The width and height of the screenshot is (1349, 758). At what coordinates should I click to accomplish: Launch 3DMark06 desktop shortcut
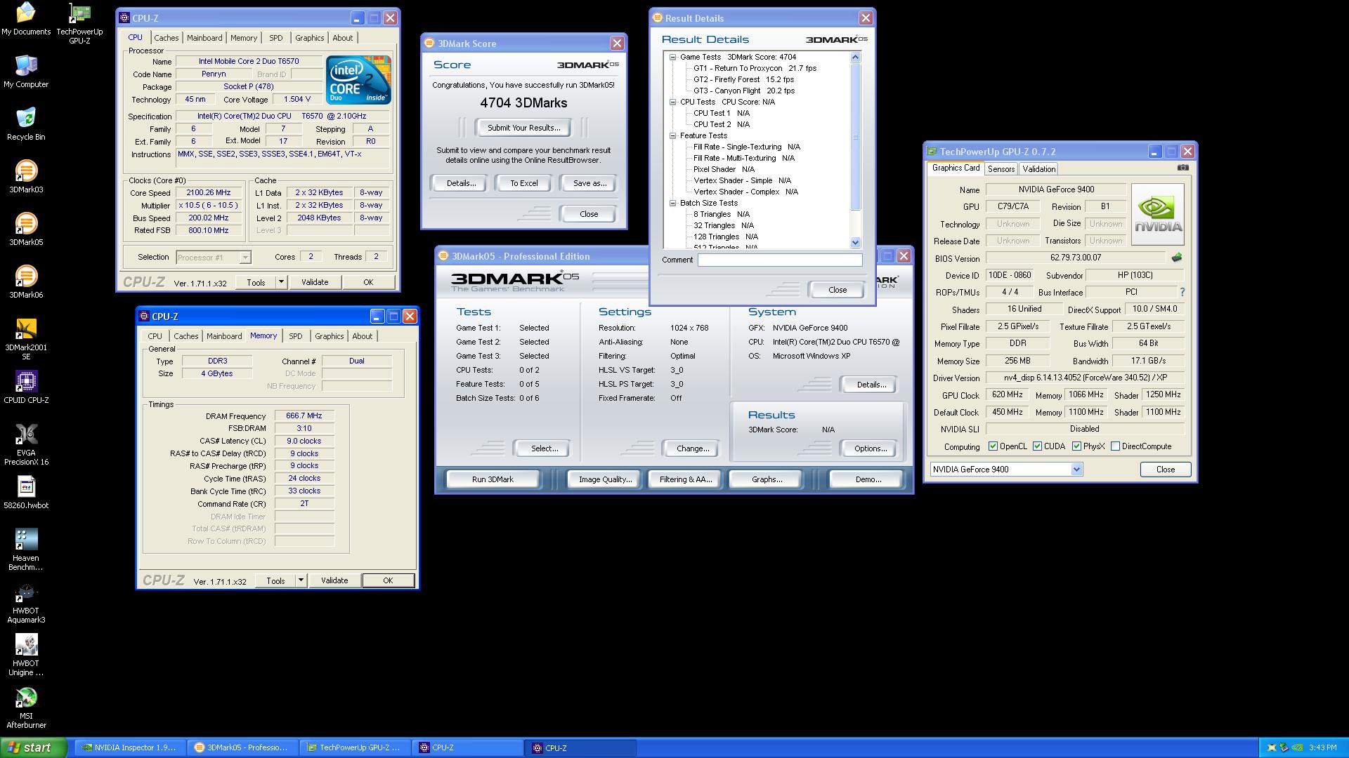coord(26,282)
